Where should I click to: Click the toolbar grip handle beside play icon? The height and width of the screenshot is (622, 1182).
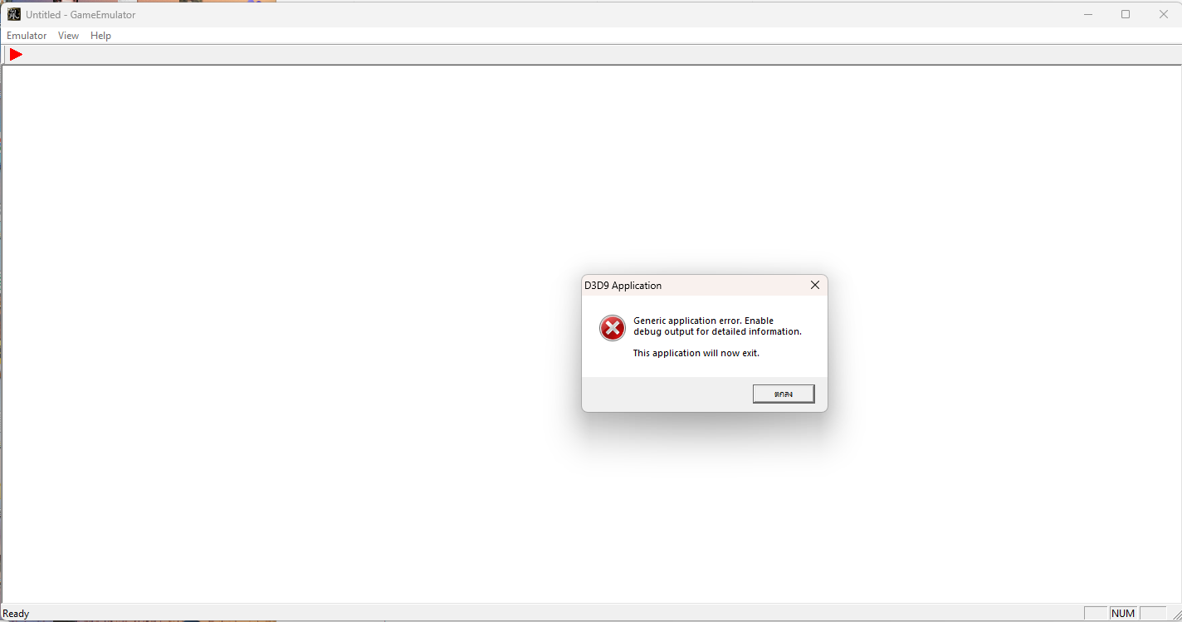pos(5,54)
